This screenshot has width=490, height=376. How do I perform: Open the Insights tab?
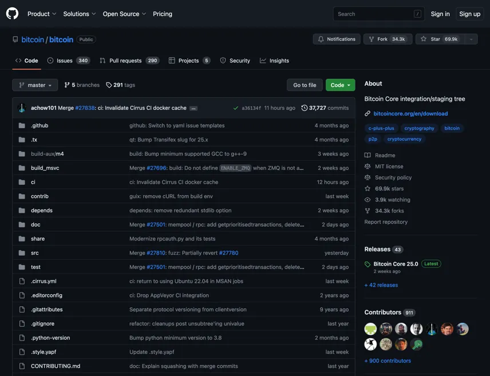[x=274, y=61]
